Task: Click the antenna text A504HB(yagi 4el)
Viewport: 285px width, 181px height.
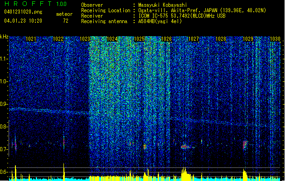Action: click(x=160, y=21)
